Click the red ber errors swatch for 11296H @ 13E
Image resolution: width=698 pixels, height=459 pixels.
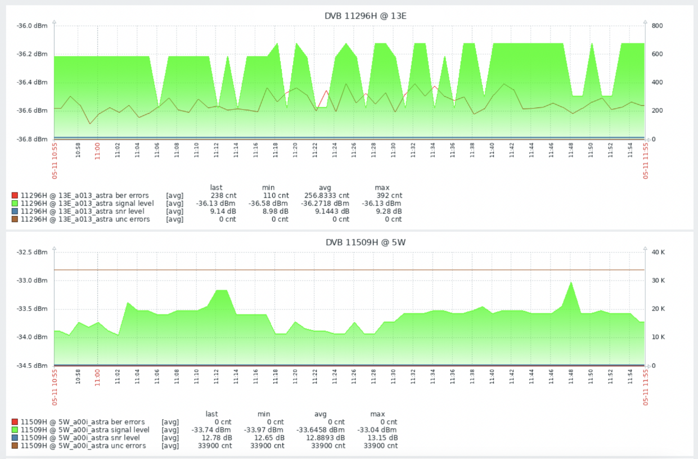click(15, 195)
